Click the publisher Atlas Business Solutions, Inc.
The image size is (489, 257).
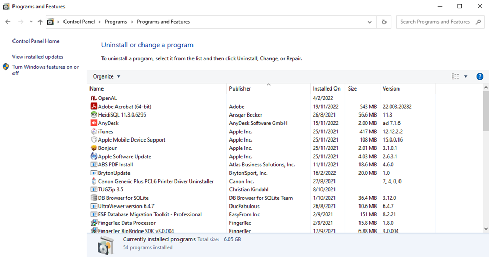pos(262,165)
